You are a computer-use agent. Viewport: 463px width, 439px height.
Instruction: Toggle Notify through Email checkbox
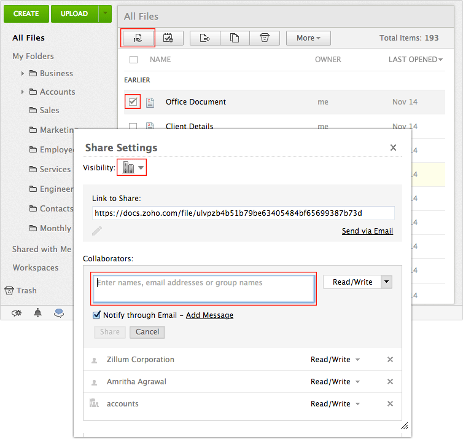pos(96,315)
